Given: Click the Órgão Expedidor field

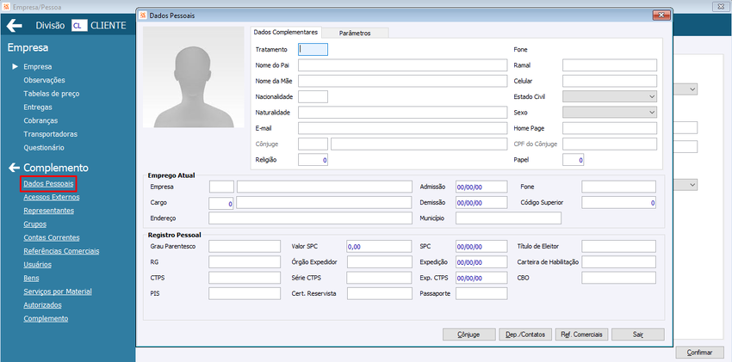Looking at the screenshot, I should [380, 262].
